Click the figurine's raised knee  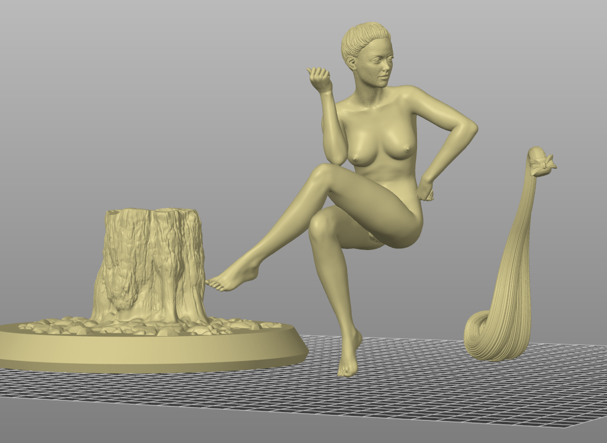click(322, 175)
